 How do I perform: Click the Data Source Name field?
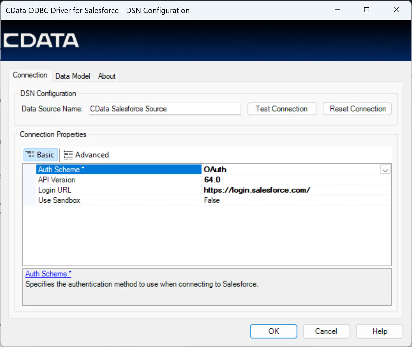click(165, 109)
